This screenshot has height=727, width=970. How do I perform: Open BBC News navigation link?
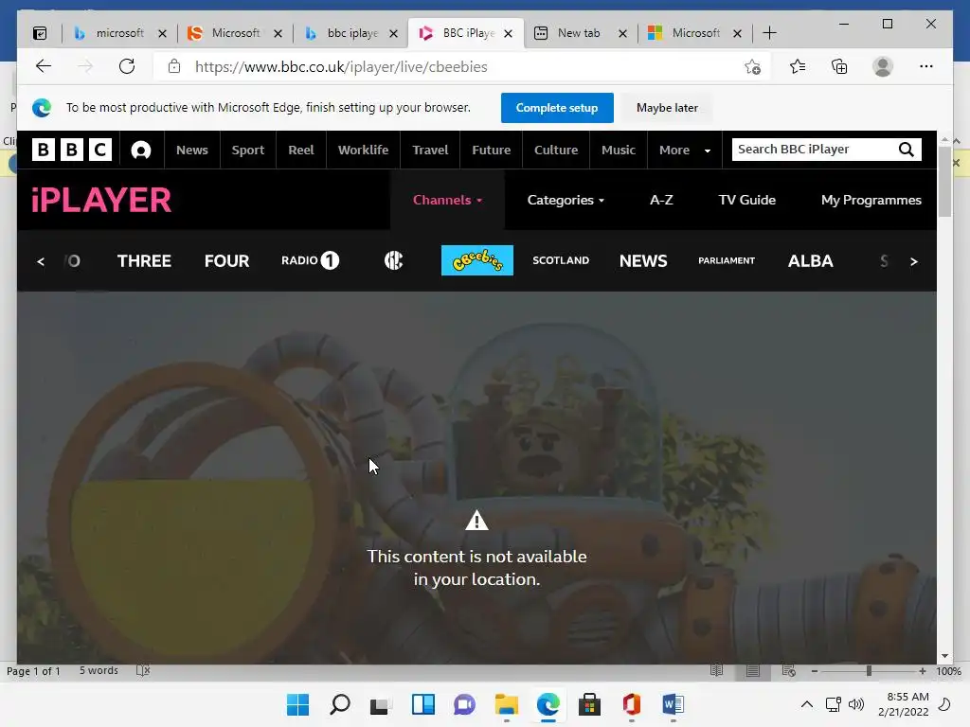191,150
